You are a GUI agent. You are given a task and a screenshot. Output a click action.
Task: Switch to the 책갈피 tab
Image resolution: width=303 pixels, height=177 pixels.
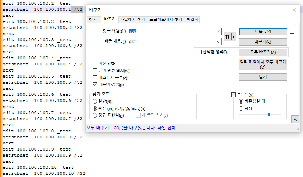click(192, 20)
